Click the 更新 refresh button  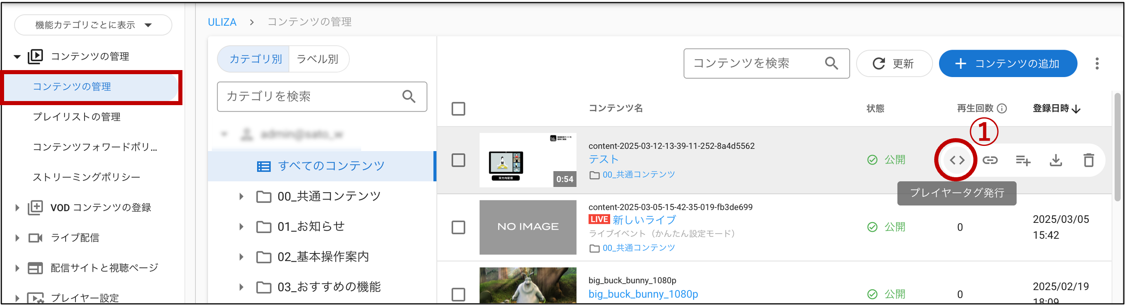coord(894,64)
